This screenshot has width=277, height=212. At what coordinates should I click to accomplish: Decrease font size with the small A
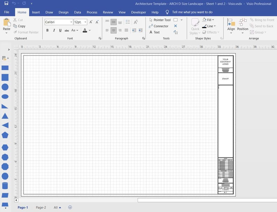coord(97,22)
